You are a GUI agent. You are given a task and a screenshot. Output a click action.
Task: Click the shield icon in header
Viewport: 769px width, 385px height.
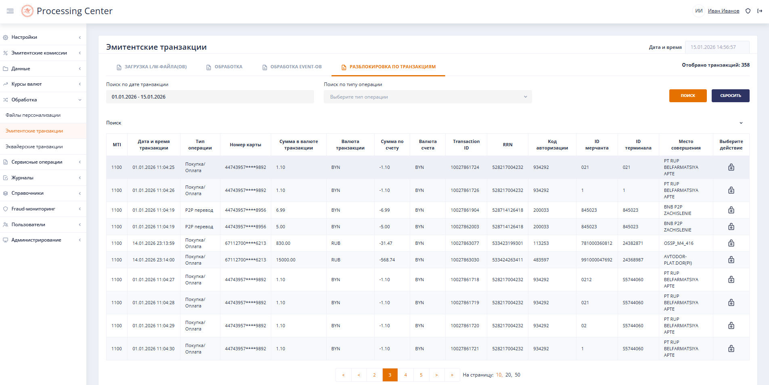[748, 11]
